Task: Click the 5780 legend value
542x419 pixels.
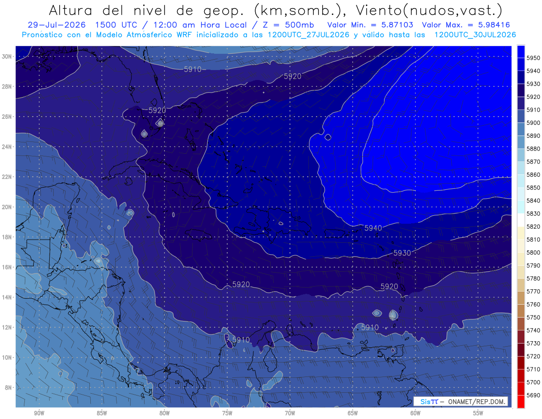Action: pyautogui.click(x=533, y=278)
